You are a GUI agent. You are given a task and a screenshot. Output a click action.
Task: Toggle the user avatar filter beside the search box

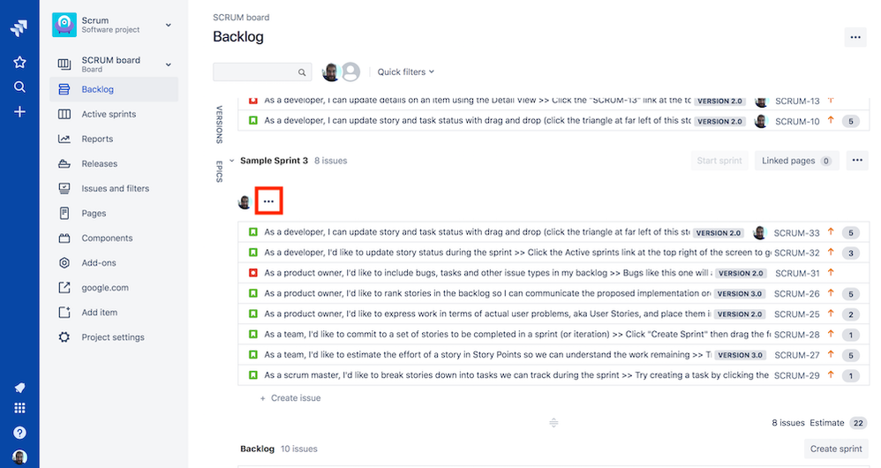point(331,72)
